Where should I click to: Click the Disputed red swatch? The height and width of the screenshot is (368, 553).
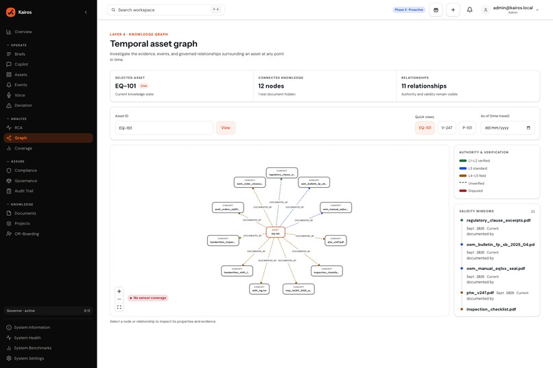pyautogui.click(x=462, y=191)
